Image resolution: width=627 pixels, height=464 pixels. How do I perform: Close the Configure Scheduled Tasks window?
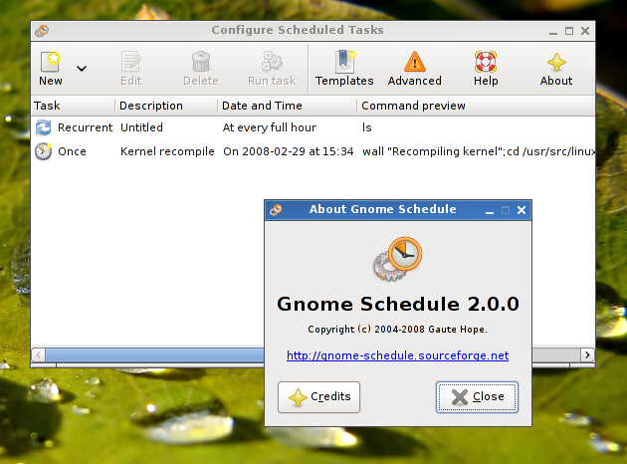(585, 31)
